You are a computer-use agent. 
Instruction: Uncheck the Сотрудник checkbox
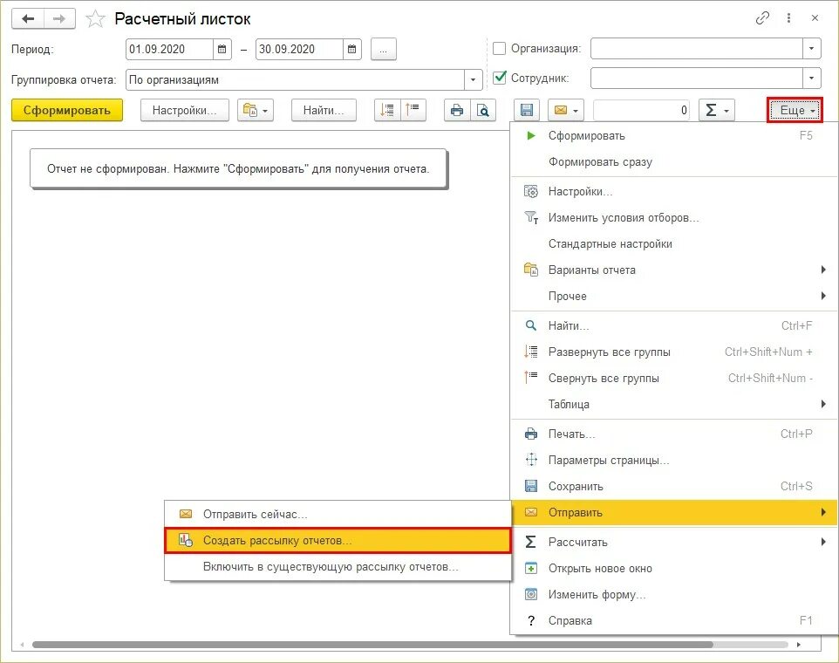tap(499, 79)
